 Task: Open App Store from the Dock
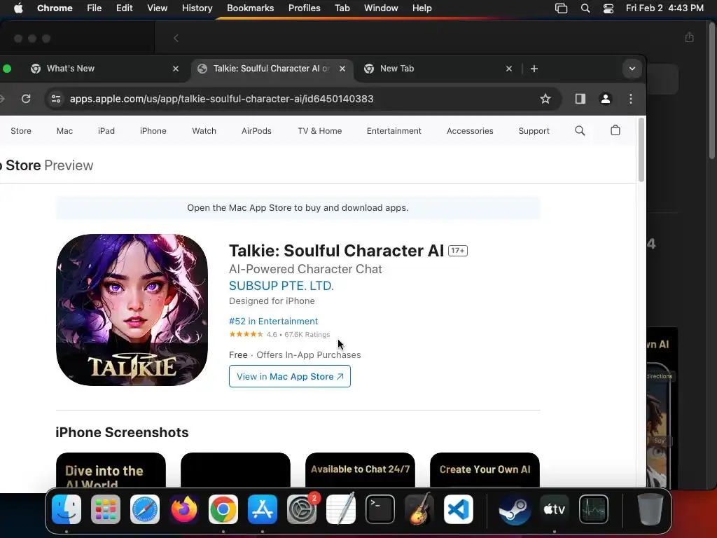263,509
